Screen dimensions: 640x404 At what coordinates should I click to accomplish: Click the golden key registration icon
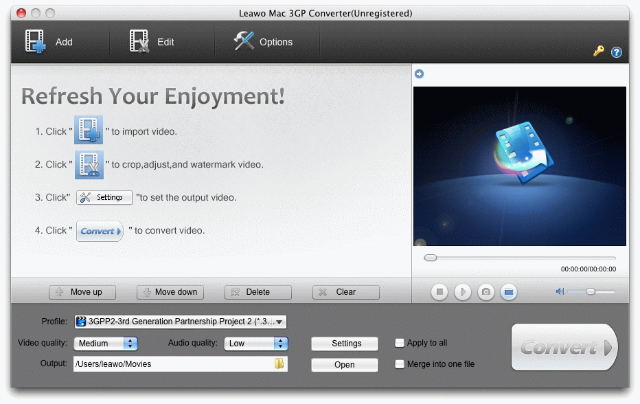598,52
